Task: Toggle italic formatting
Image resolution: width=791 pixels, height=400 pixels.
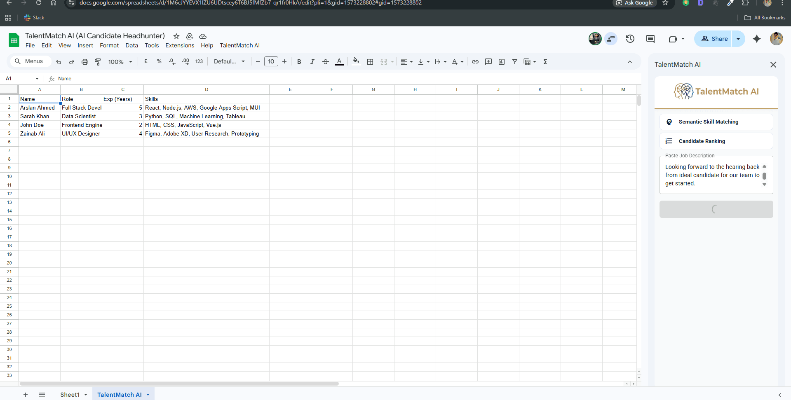Action: (312, 62)
